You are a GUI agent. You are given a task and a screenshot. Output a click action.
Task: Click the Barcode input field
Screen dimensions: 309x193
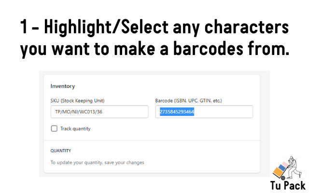(x=203, y=112)
